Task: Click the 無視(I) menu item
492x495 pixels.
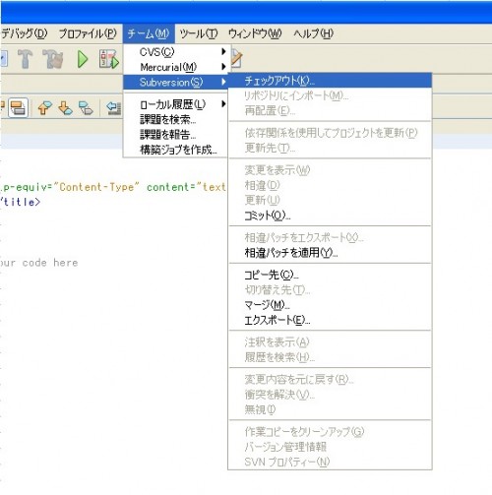Action: click(x=330, y=409)
